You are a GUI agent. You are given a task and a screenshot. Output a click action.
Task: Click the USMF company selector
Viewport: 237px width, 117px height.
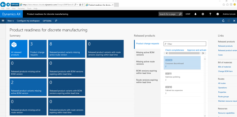(188, 14)
